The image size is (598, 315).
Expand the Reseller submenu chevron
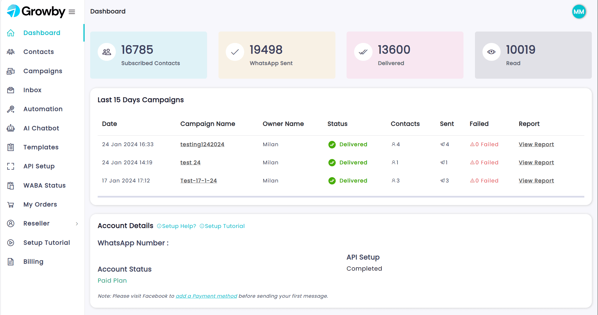pyautogui.click(x=77, y=224)
